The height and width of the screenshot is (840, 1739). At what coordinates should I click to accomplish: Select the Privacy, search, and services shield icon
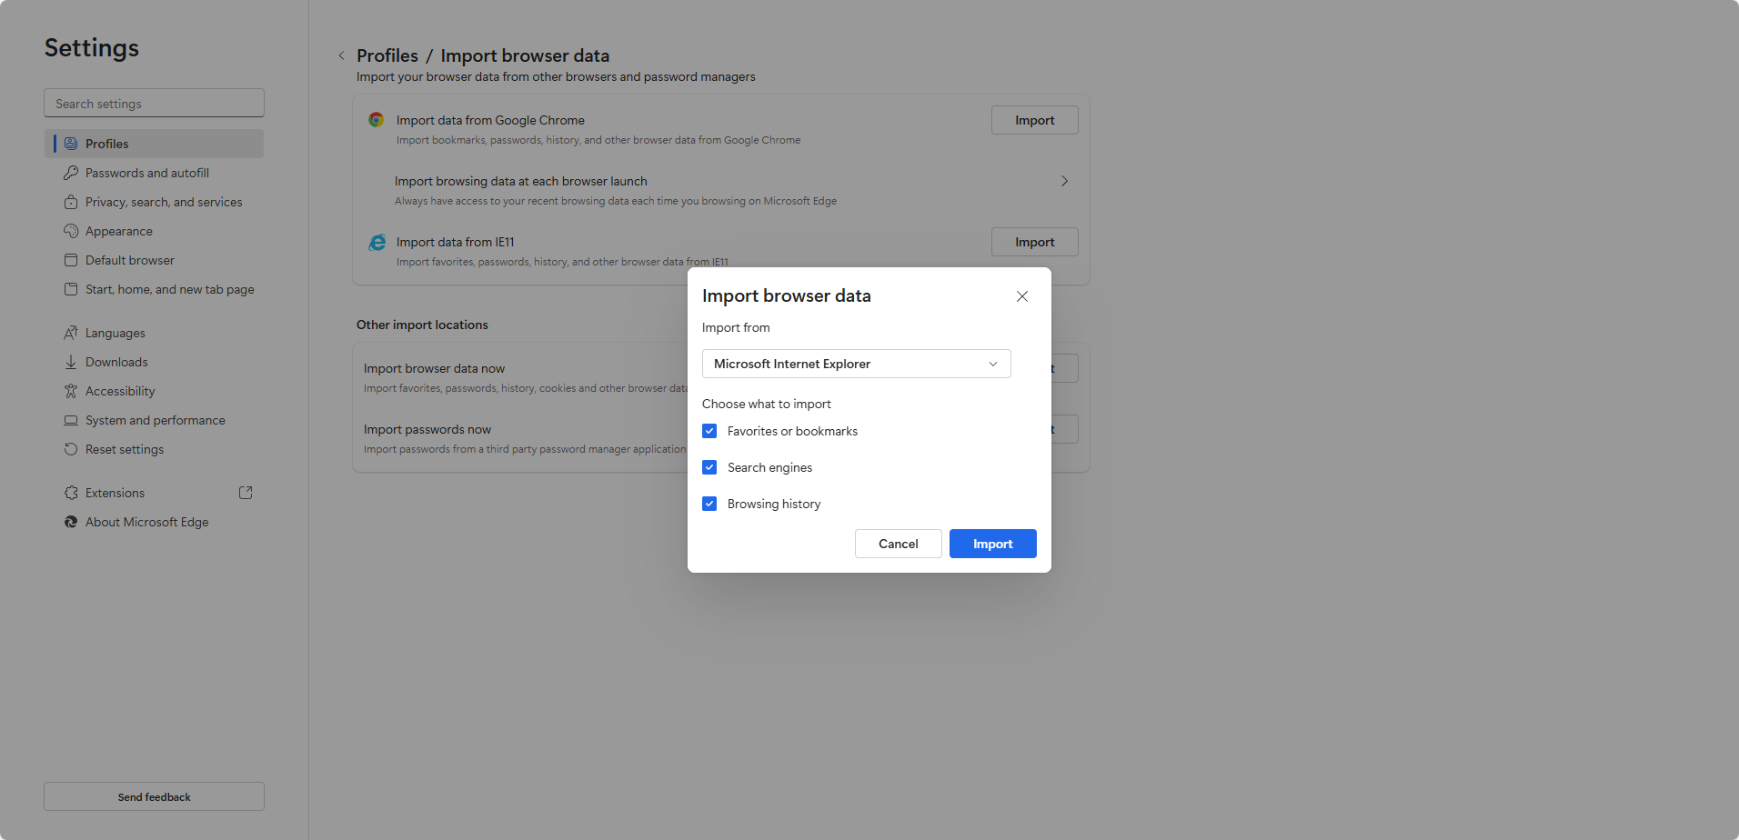(x=71, y=202)
